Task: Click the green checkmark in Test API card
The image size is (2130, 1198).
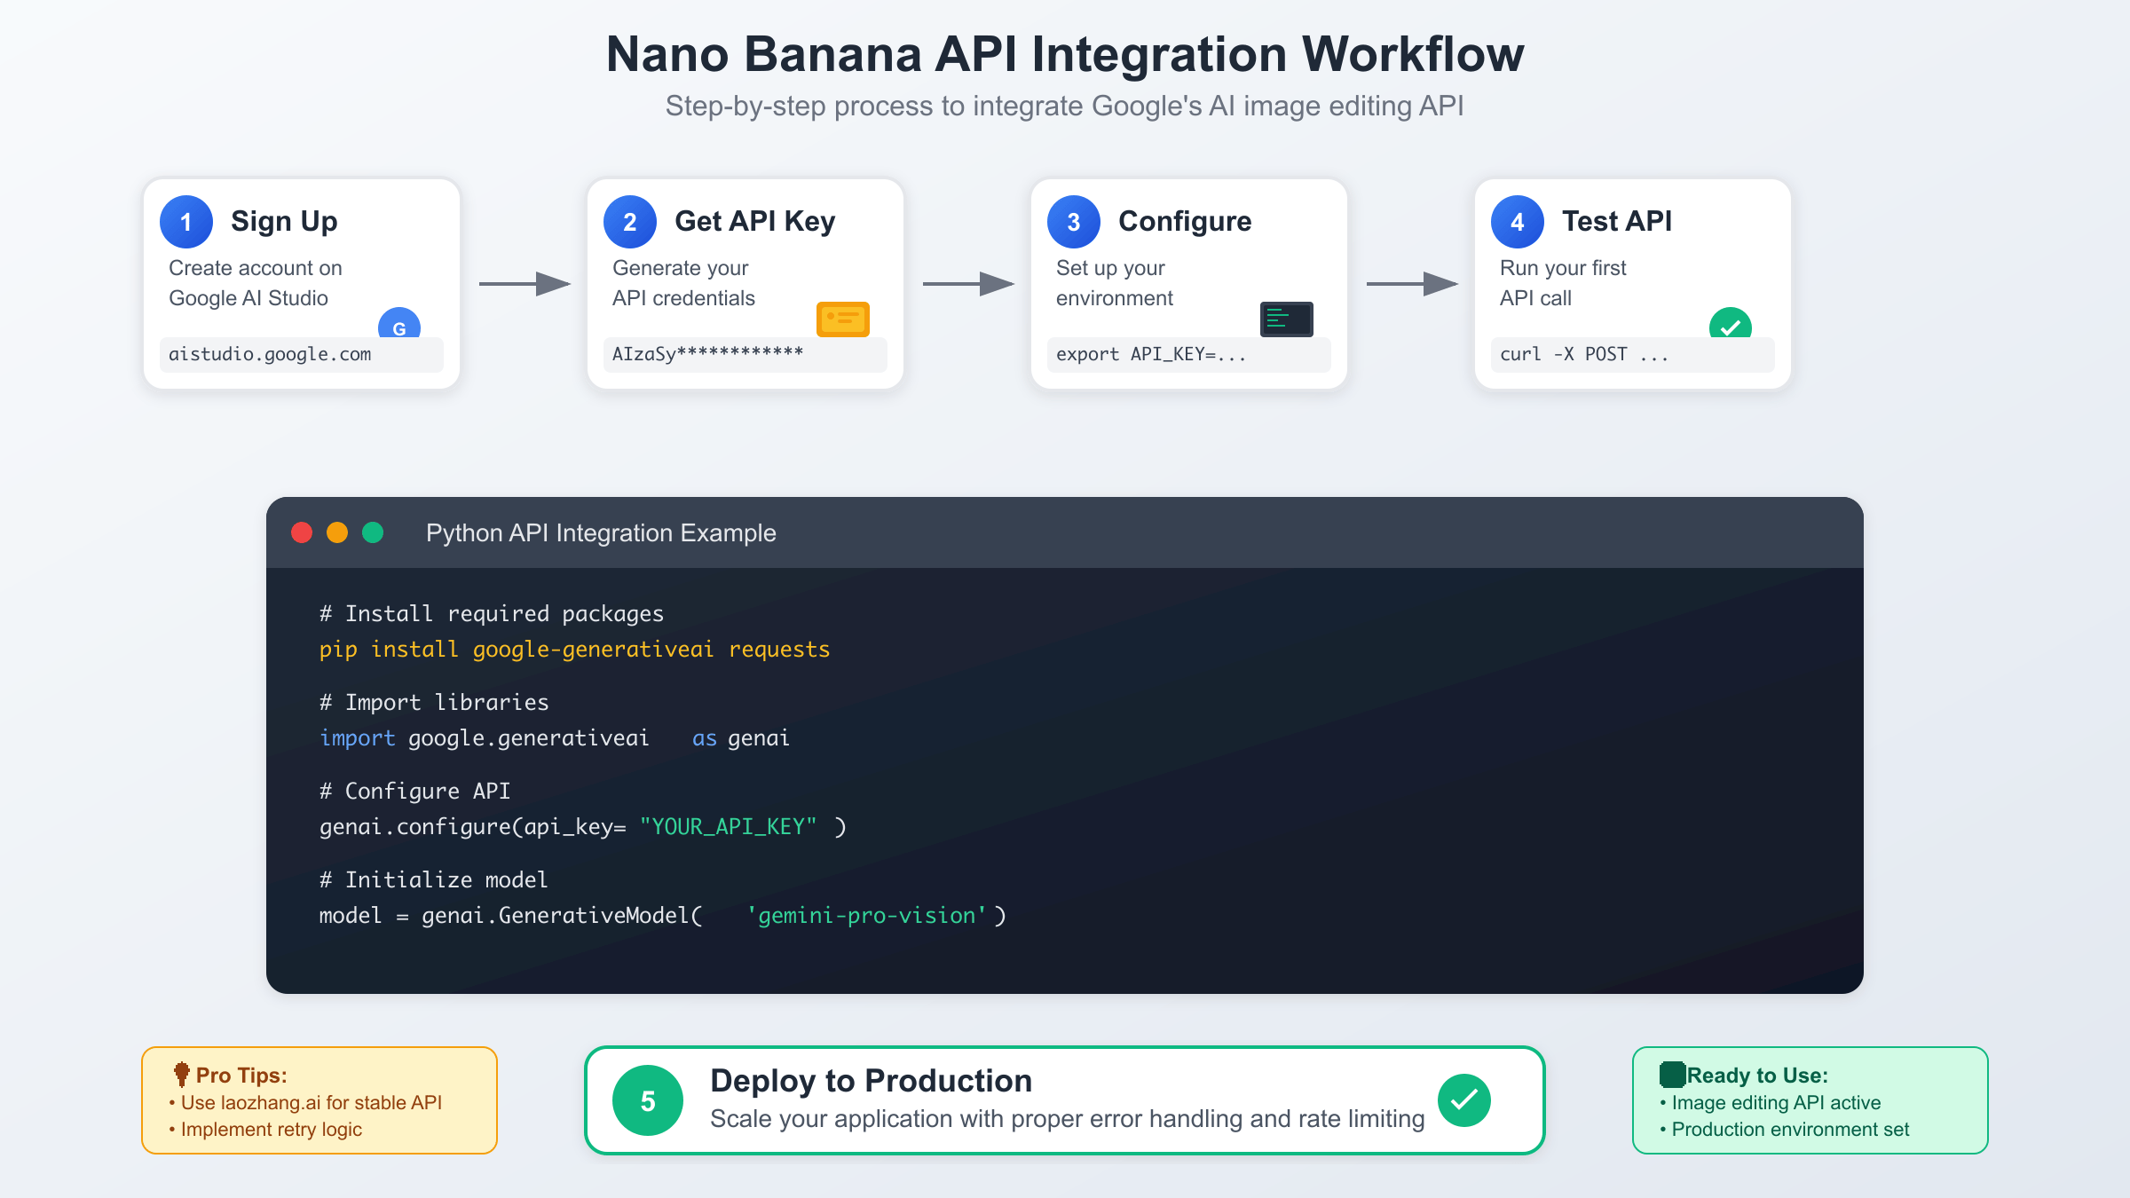Action: pos(1731,324)
